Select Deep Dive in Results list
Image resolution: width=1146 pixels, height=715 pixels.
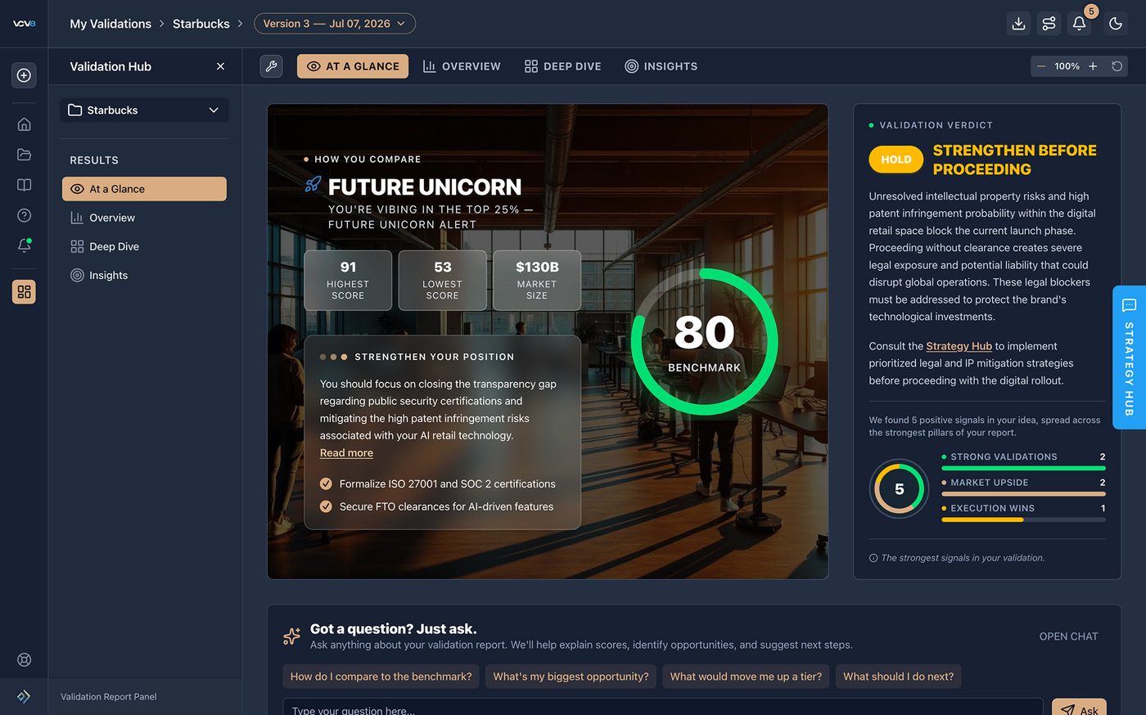coord(144,246)
